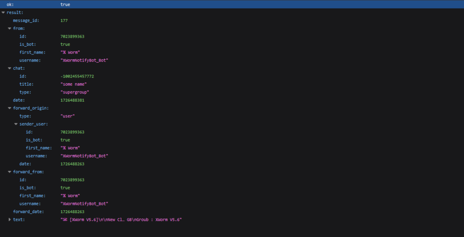
Task: Select the id key under forward_from
Action: [23, 180]
